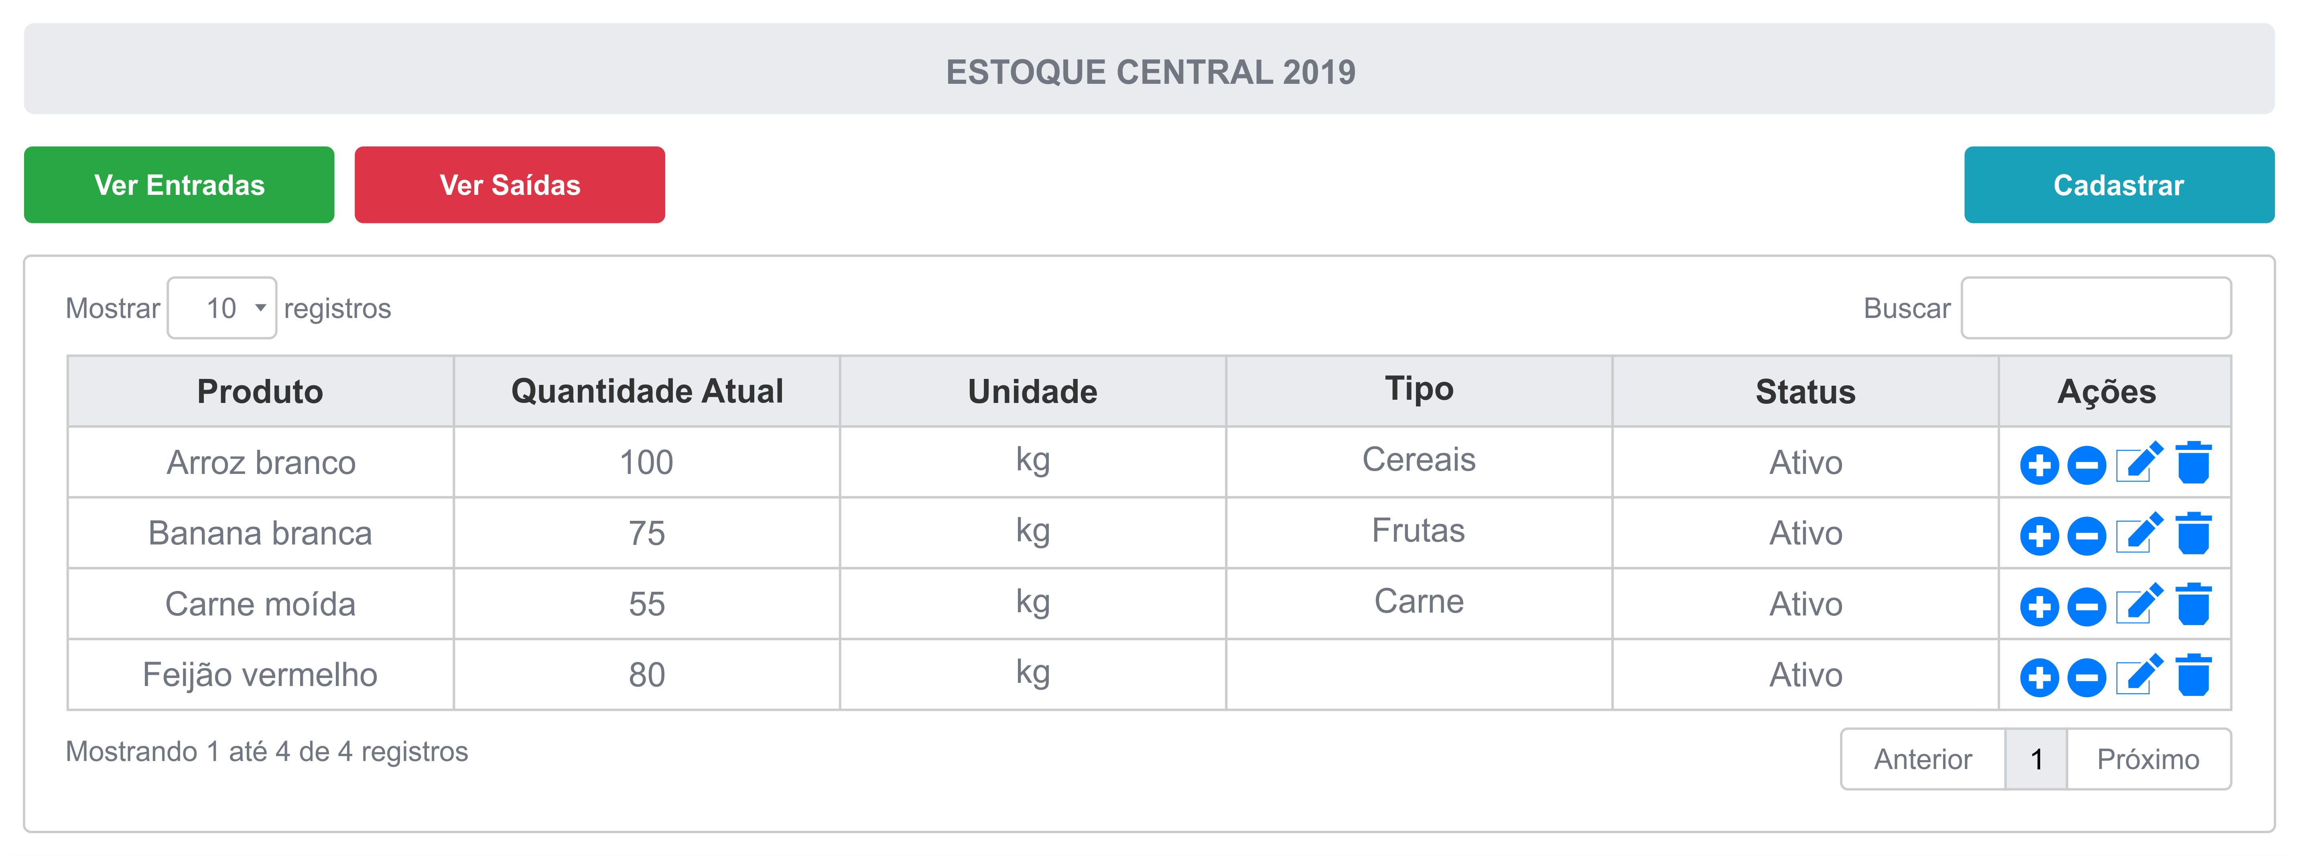Click the Ver Entradas button
Image resolution: width=2299 pixels, height=856 pixels.
pyautogui.click(x=179, y=184)
